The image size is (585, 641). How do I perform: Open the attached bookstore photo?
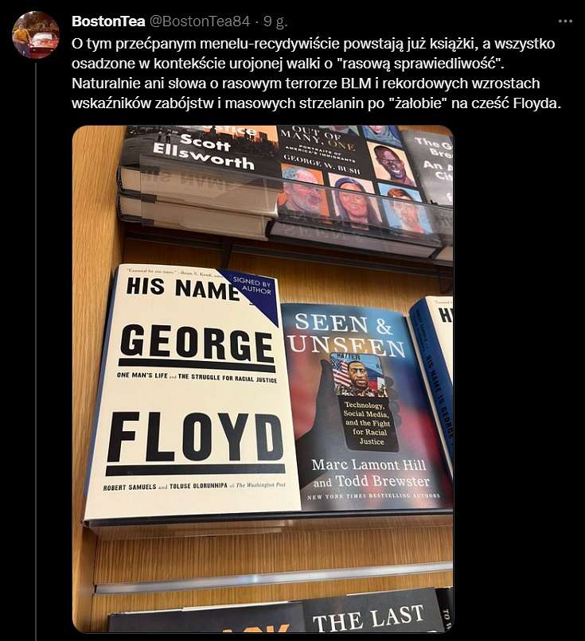(x=263, y=379)
